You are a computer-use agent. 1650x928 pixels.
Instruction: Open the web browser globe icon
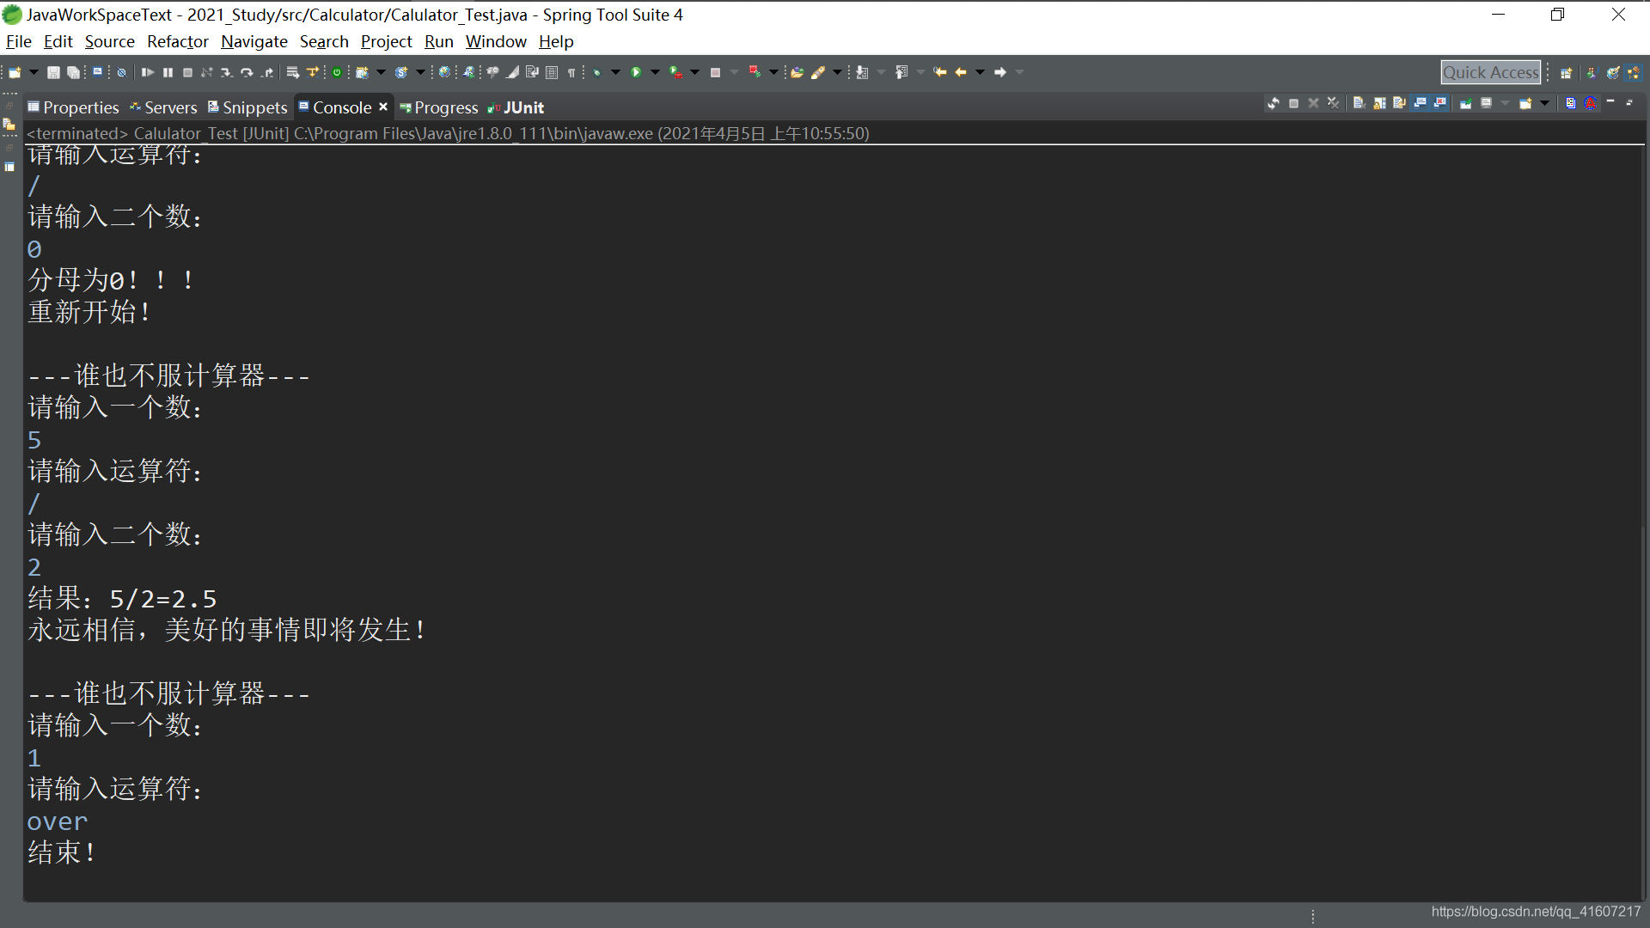click(x=444, y=72)
